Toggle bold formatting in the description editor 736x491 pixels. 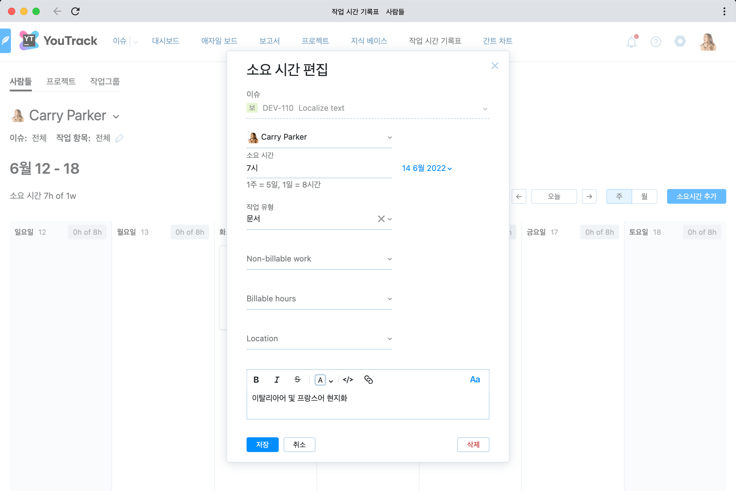[256, 380]
